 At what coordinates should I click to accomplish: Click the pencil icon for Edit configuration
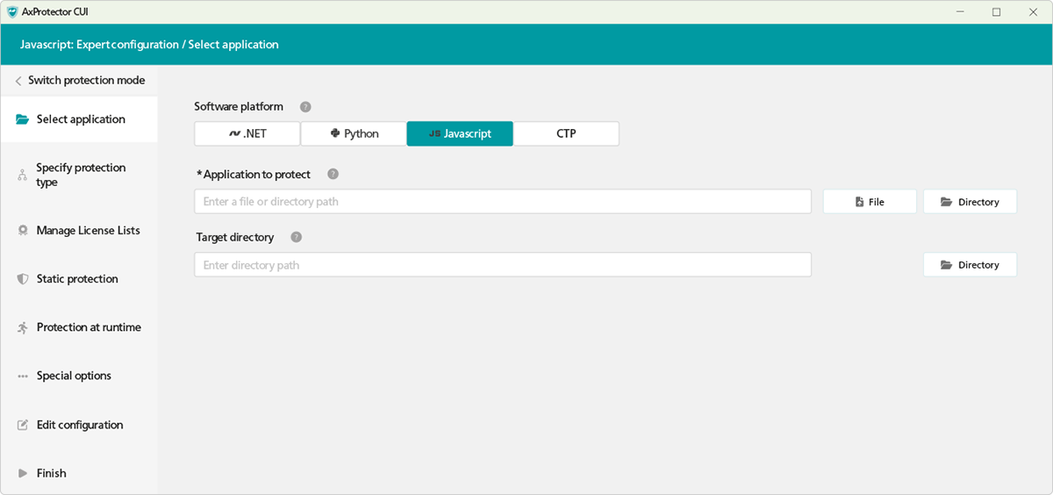(x=23, y=425)
